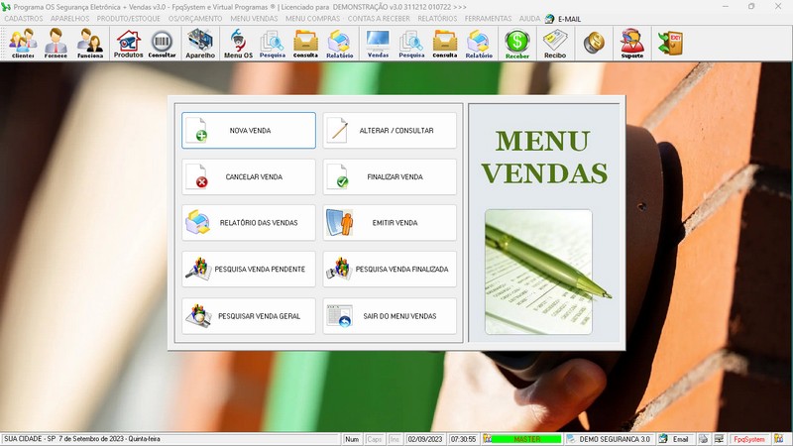Click the green MASTER indicator in status bar
The image size is (793, 446).
pyautogui.click(x=526, y=439)
